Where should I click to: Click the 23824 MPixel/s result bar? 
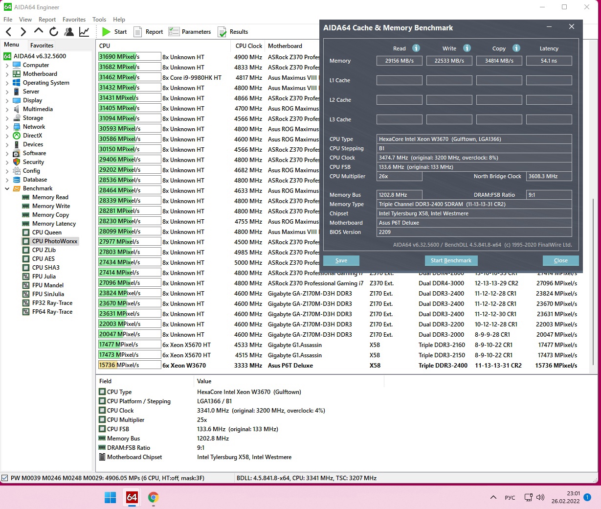click(130, 293)
